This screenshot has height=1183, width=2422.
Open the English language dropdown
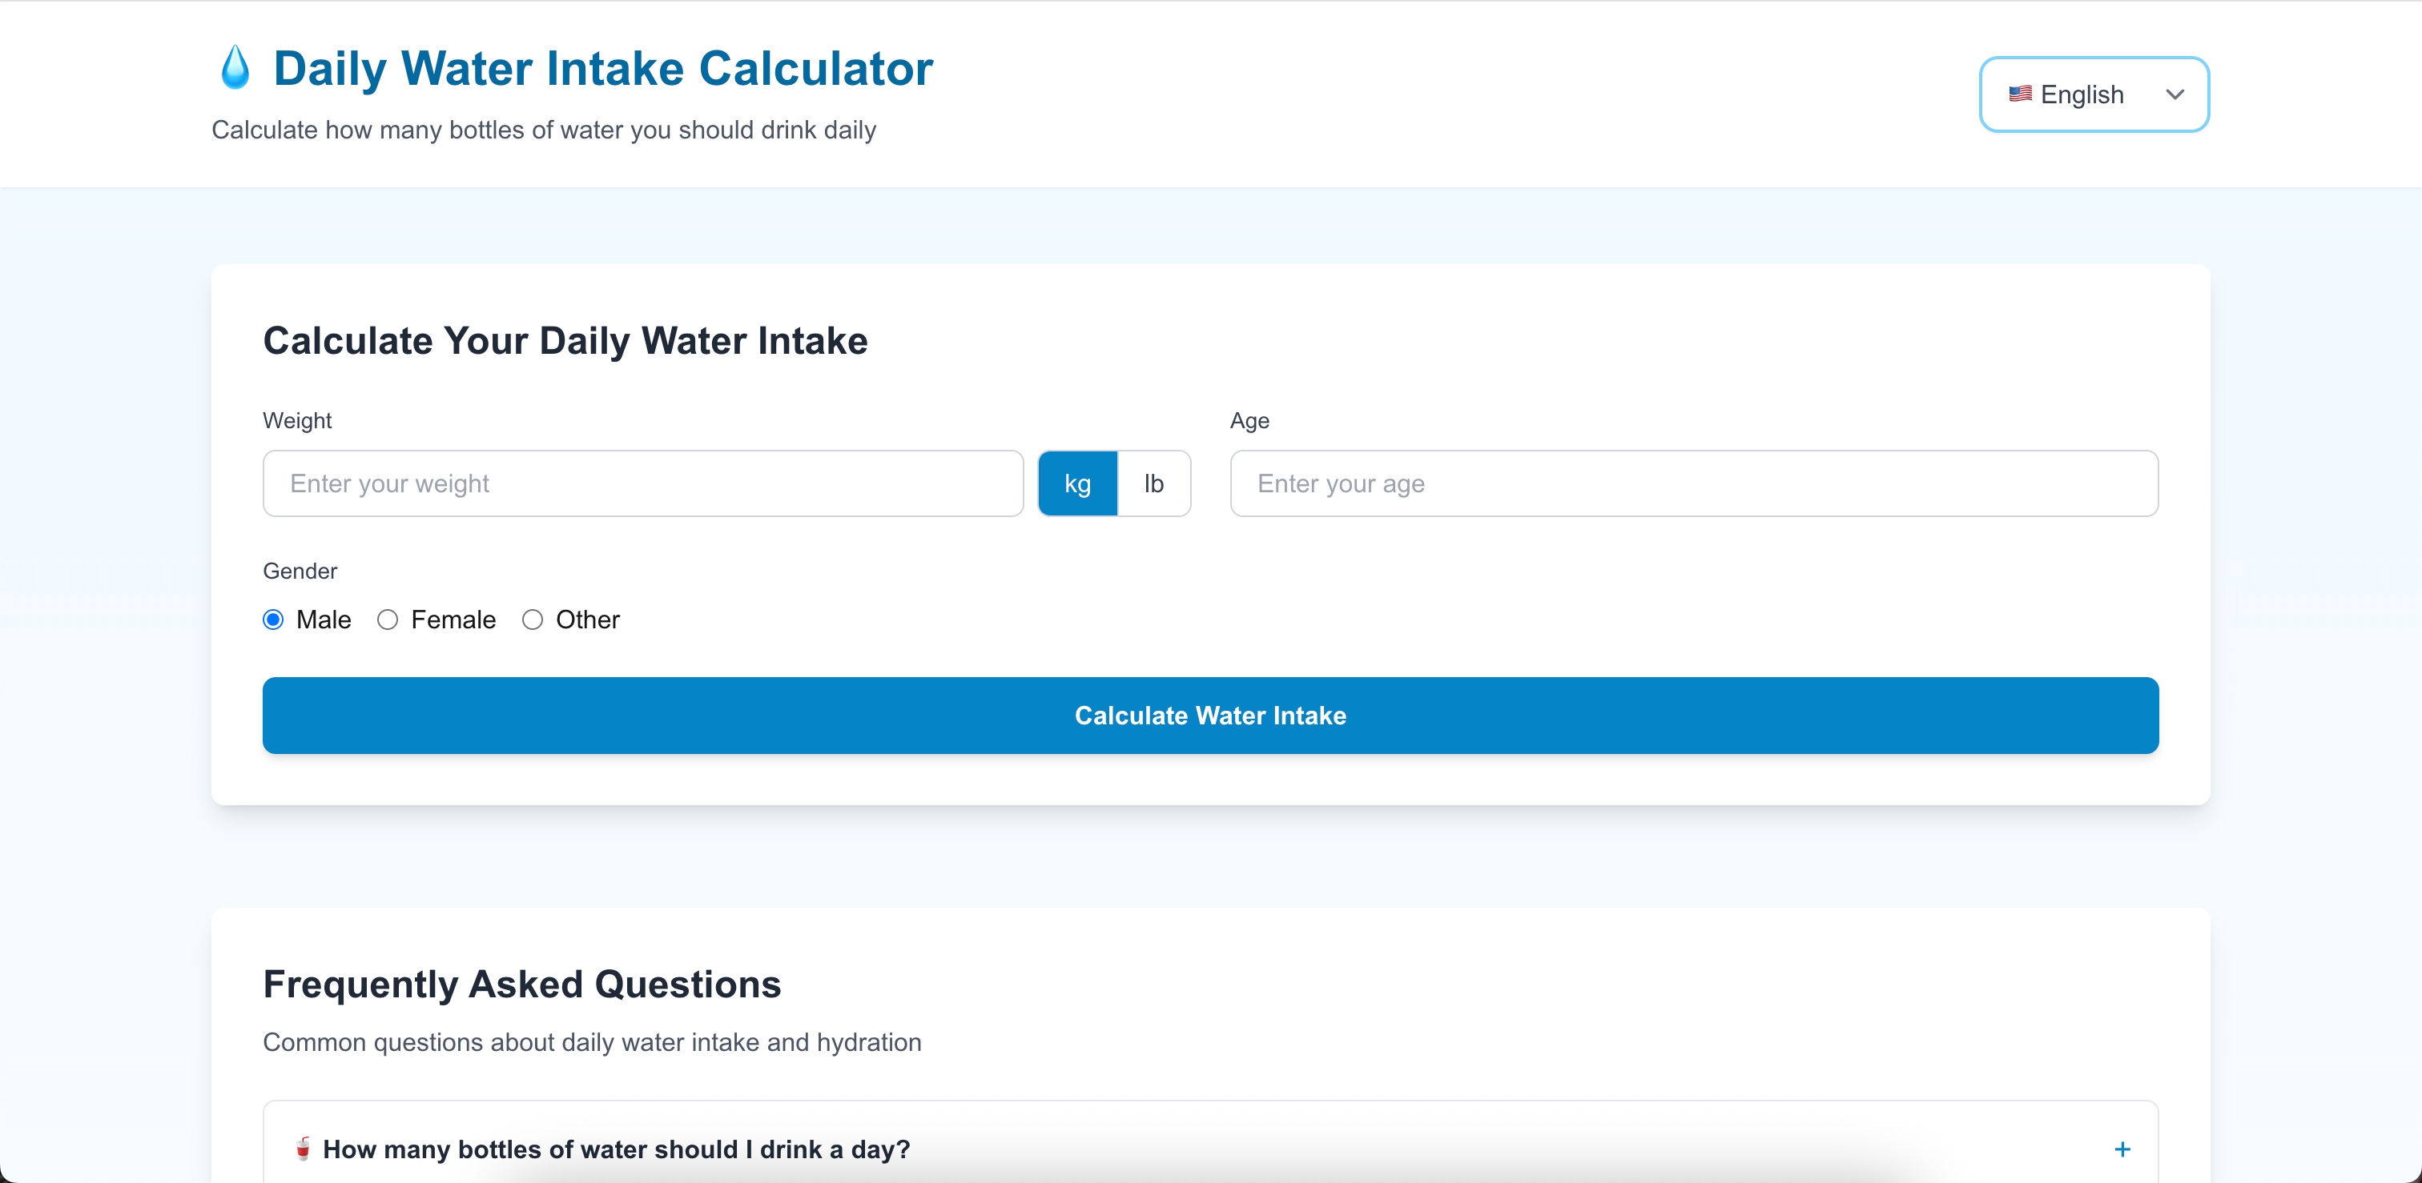tap(2094, 94)
